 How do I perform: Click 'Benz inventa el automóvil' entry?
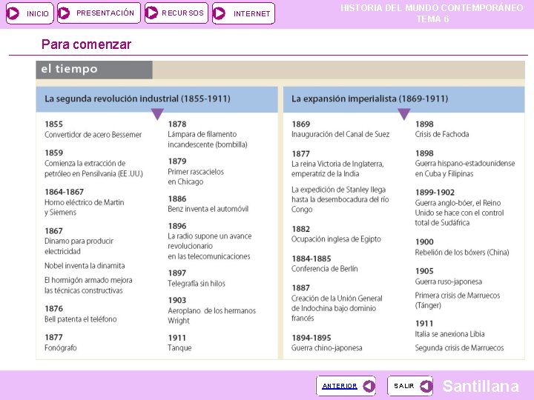pos(208,209)
